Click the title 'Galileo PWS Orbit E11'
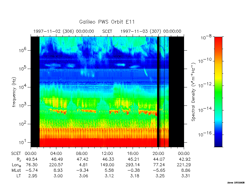Viewport: 245px width, 184px height. coord(107,22)
